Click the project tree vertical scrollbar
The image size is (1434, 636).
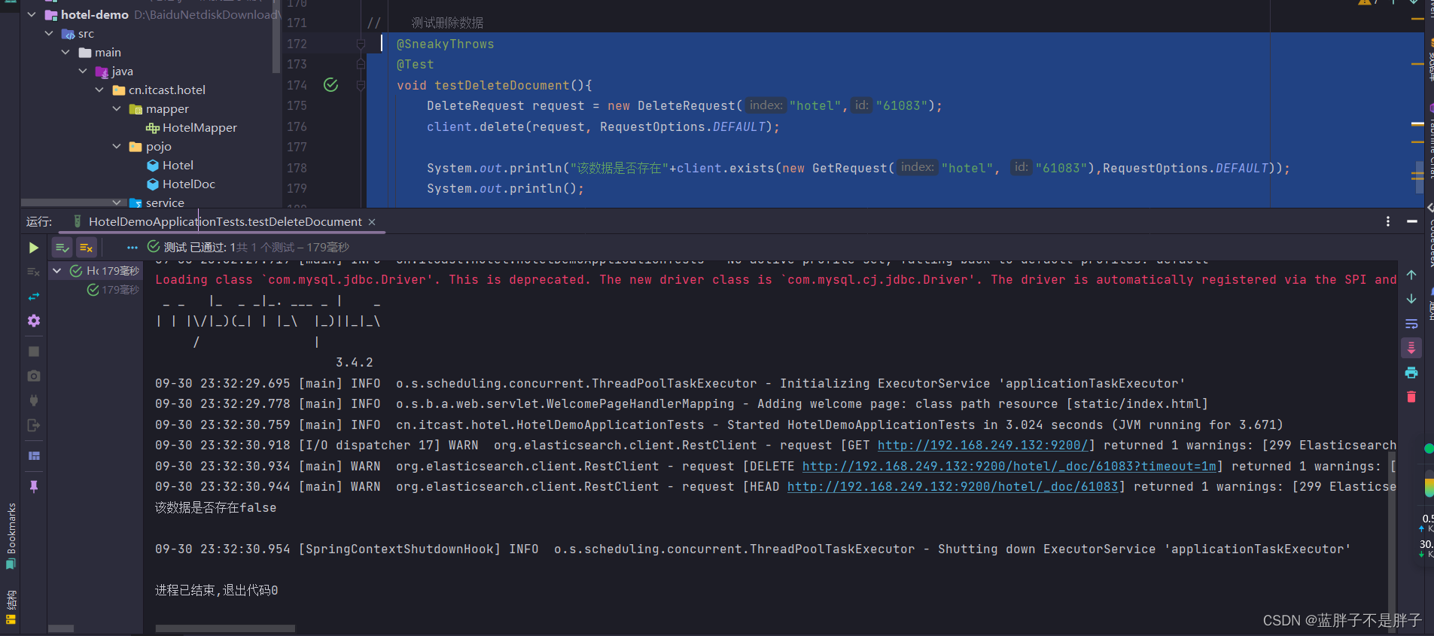[x=276, y=38]
